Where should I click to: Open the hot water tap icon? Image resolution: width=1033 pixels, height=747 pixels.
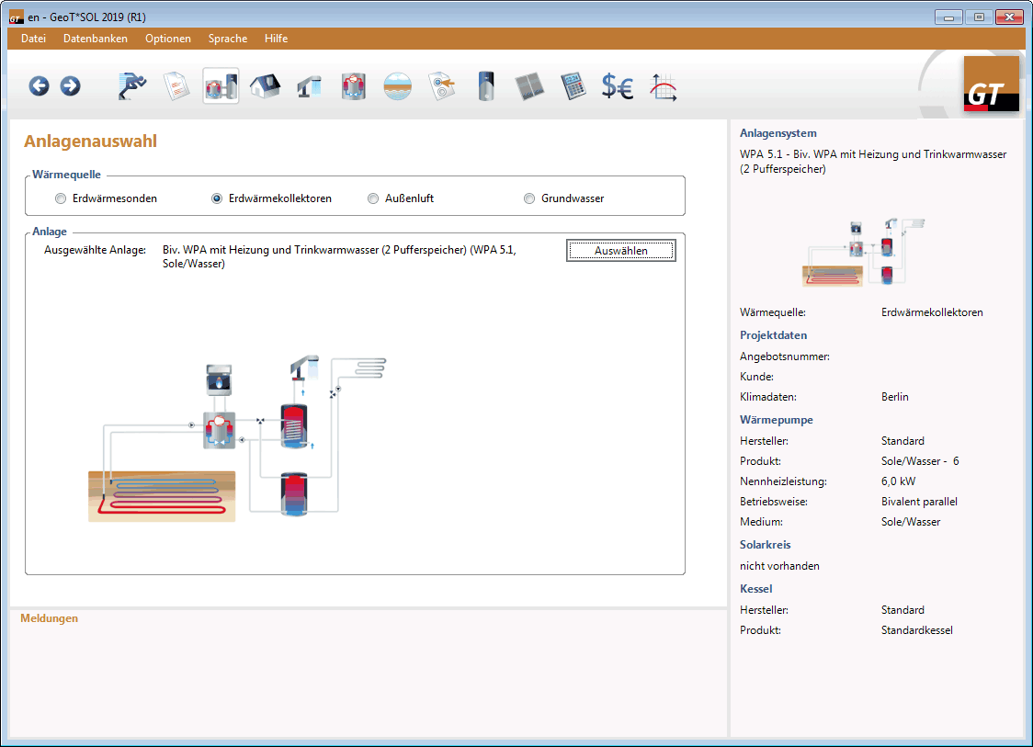tap(309, 86)
